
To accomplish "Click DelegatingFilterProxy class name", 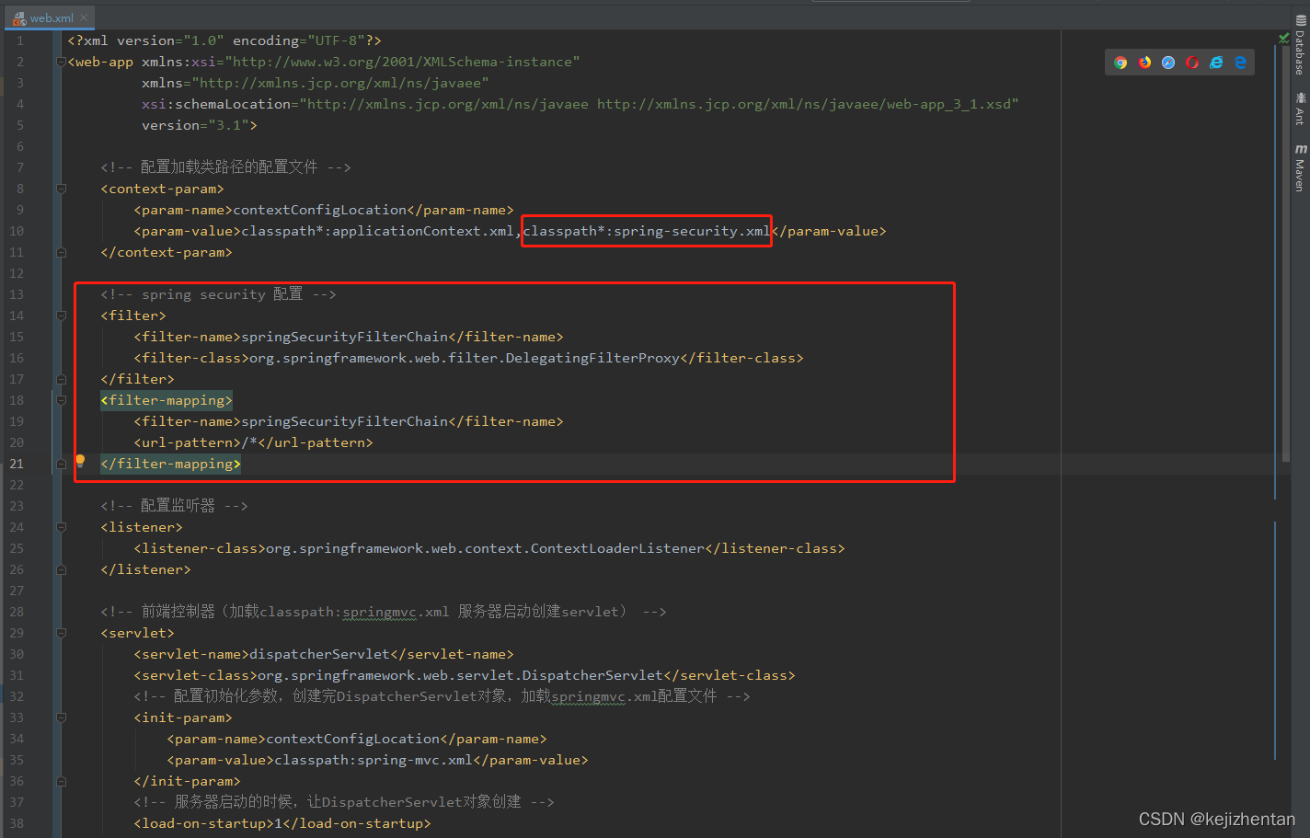I will click(592, 358).
